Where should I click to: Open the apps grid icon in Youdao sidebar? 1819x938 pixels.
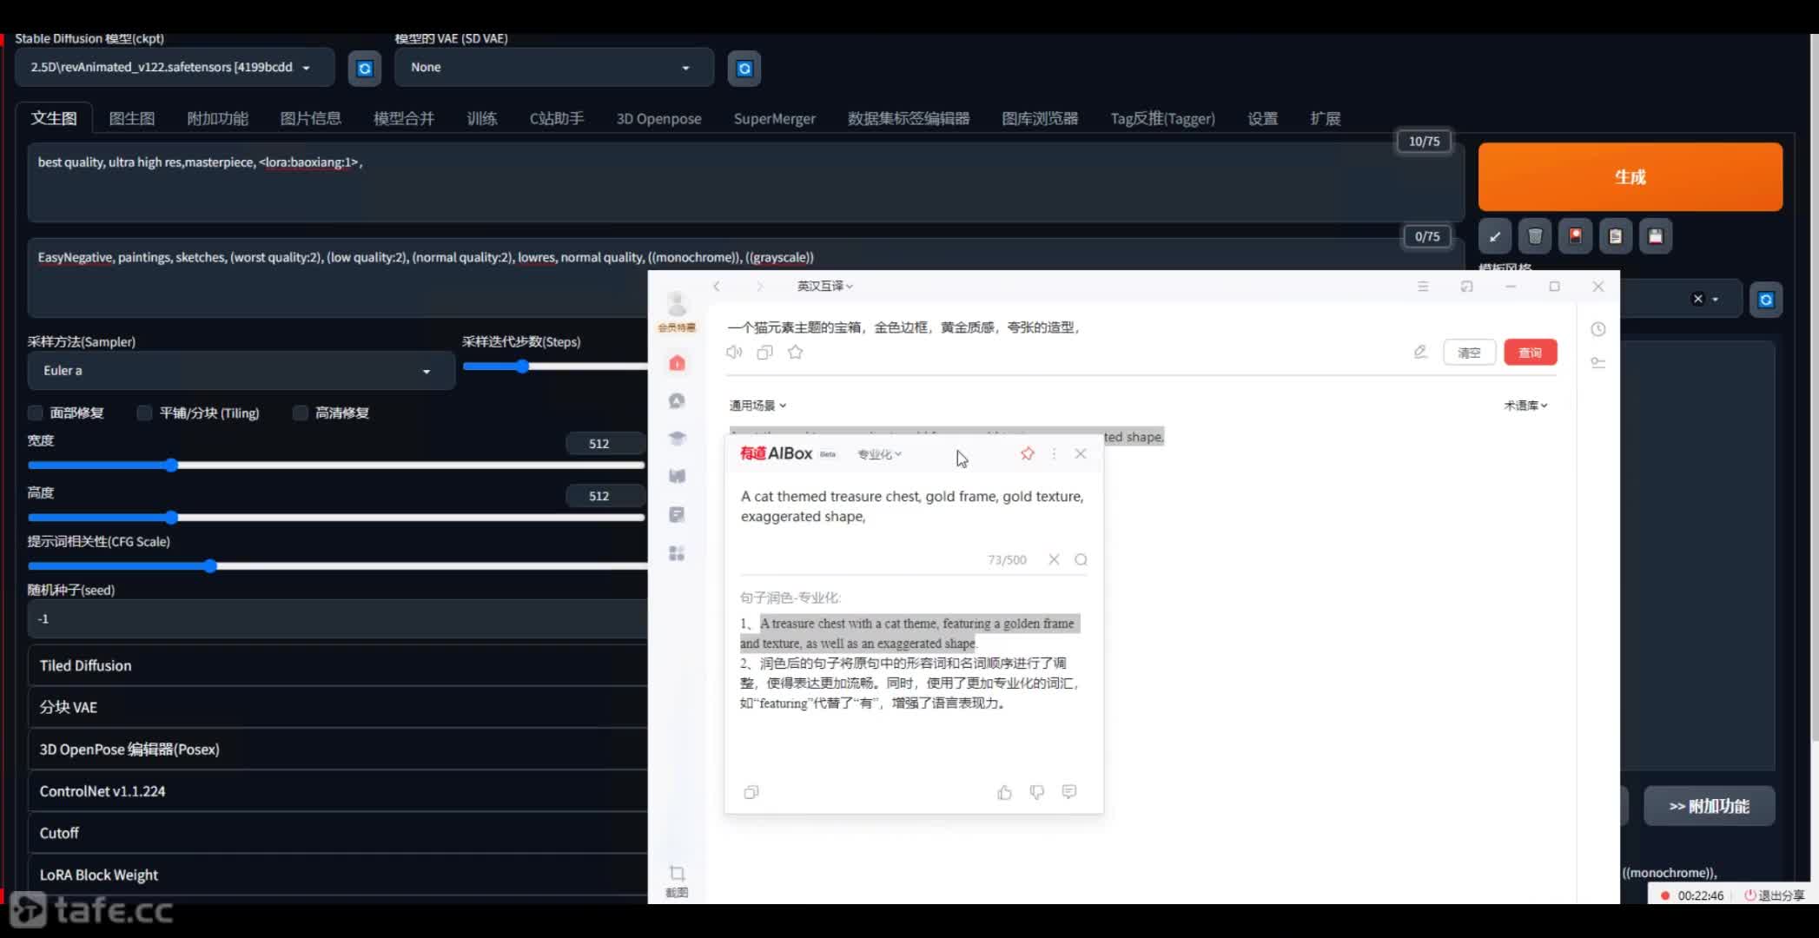pyautogui.click(x=677, y=553)
